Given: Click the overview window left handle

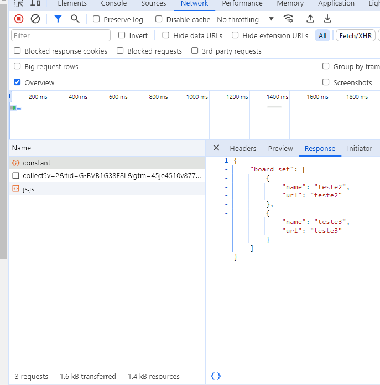Looking at the screenshot, I should click(10, 96).
